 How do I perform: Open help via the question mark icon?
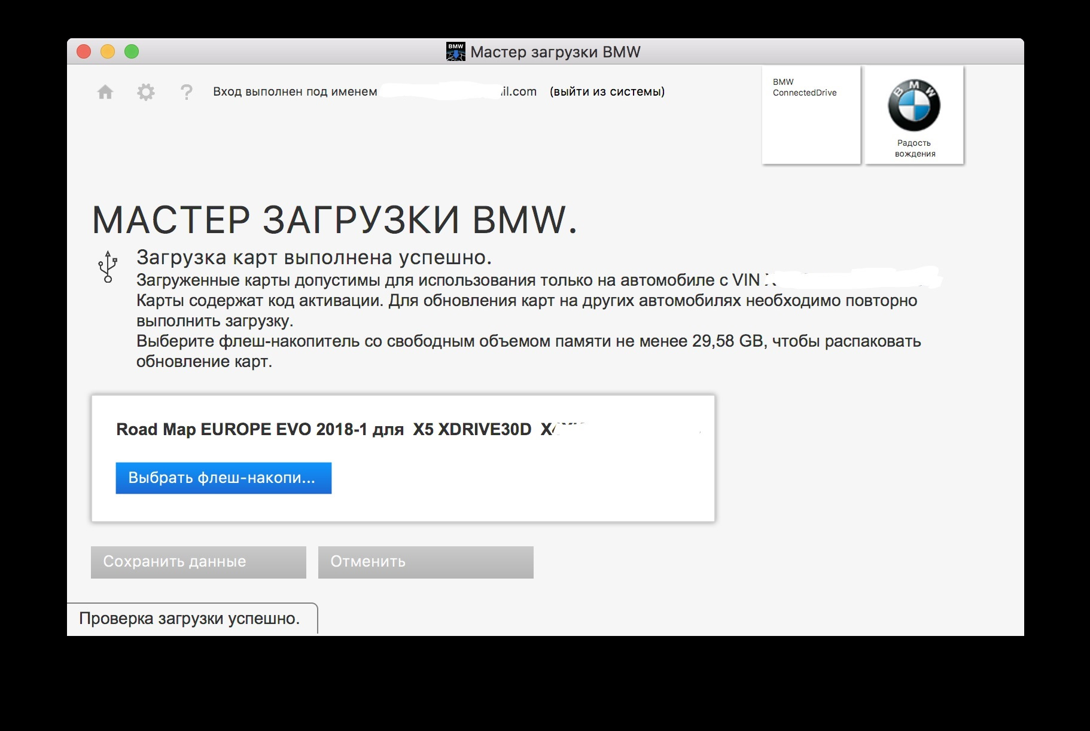click(186, 92)
